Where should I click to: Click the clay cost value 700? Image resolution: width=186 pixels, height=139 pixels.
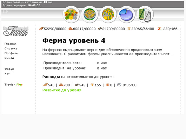67,85
